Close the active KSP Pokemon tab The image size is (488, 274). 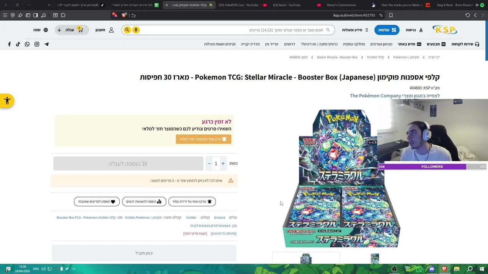(x=167, y=5)
